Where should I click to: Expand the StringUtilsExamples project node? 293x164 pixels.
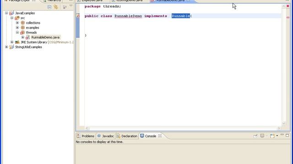(6, 47)
